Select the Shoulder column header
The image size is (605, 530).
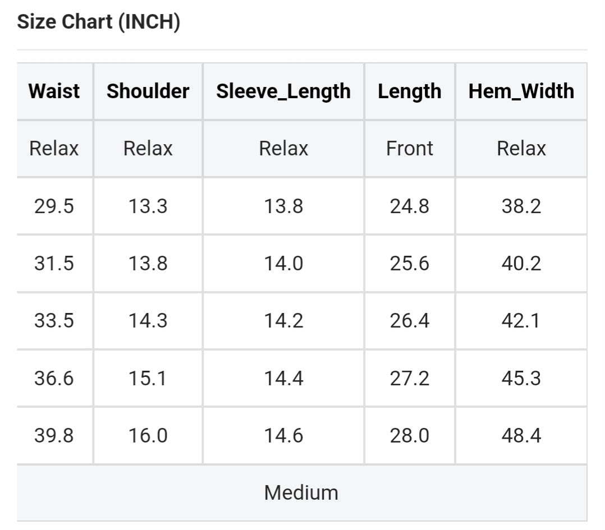(x=148, y=91)
